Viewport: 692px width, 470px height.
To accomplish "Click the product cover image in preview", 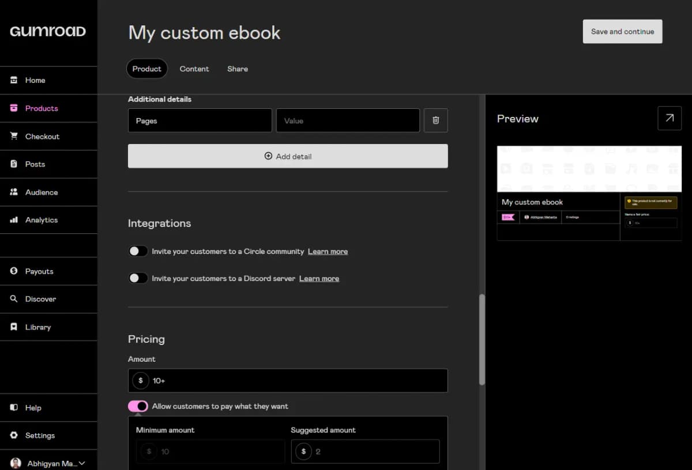I will click(589, 169).
